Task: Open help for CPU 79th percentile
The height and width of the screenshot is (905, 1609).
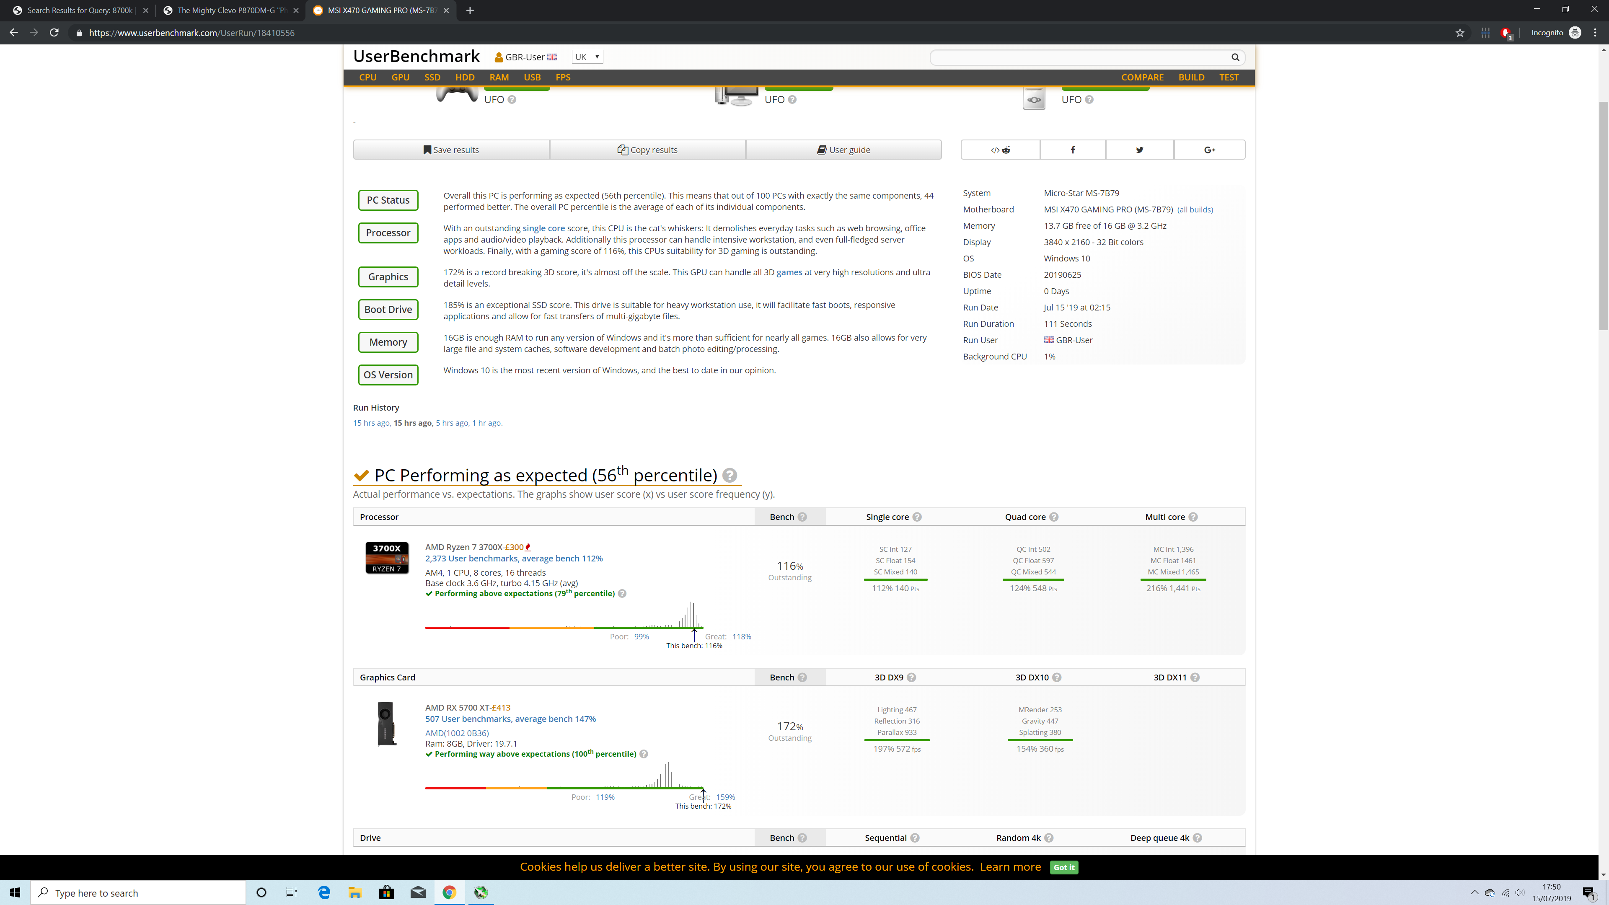Action: 622,594
